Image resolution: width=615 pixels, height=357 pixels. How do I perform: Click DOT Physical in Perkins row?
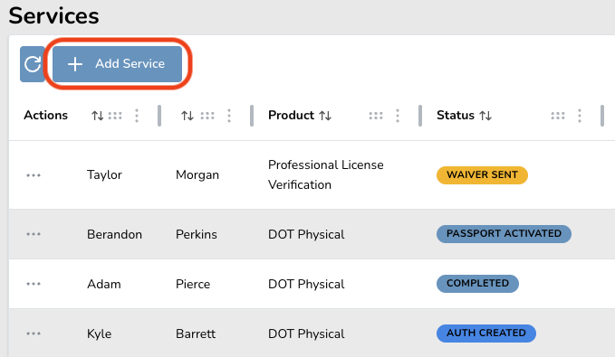(x=306, y=234)
